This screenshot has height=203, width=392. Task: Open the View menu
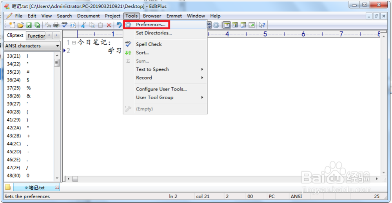pos(47,16)
